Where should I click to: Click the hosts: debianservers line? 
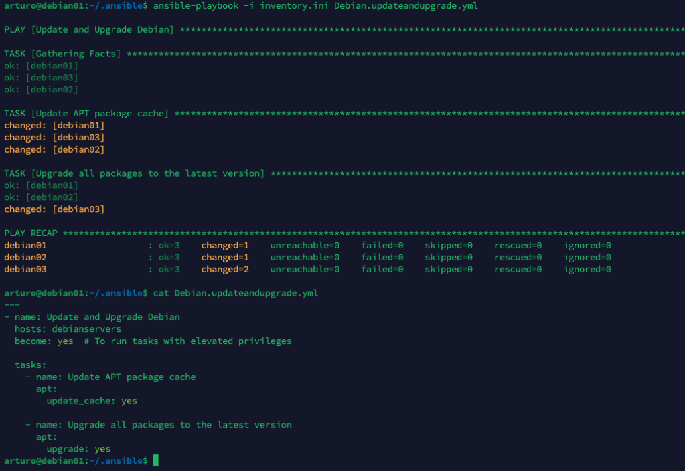pyautogui.click(x=68, y=329)
